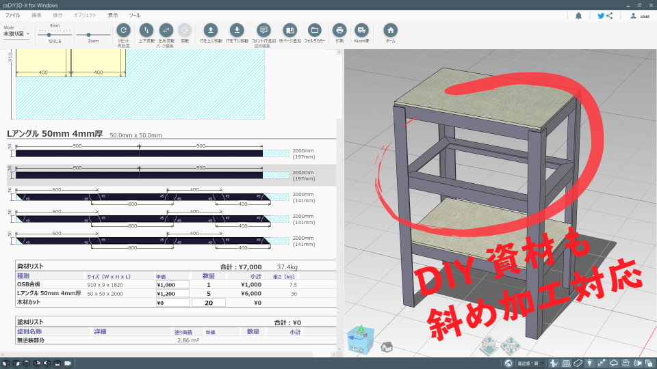
Task: Go to ホーム home icon
Action: point(390,30)
